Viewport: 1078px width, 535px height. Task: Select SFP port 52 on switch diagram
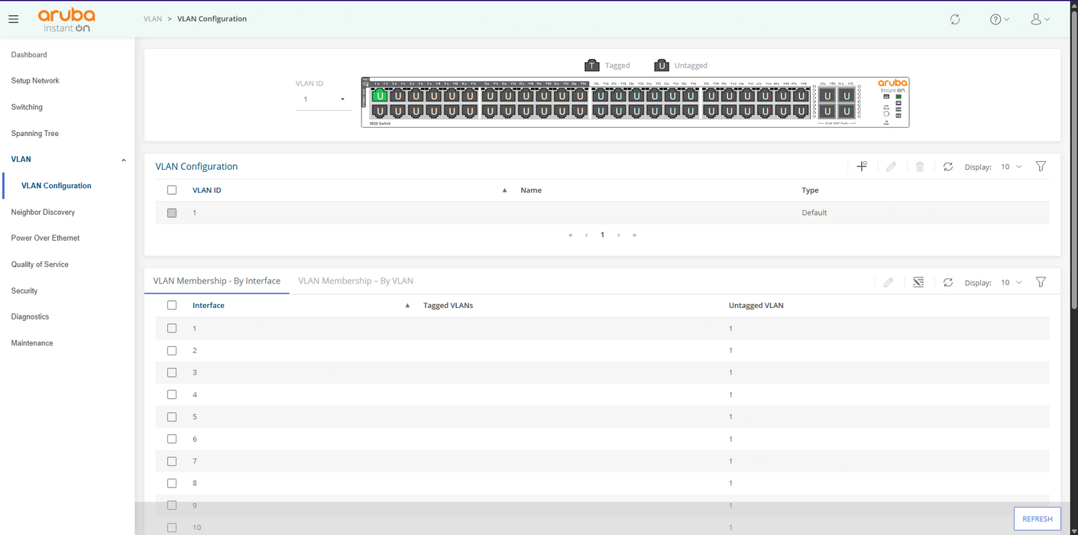coord(847,111)
